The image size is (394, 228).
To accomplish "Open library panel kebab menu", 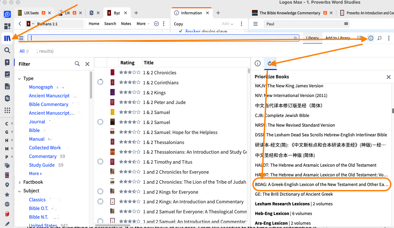I will tap(389, 38).
